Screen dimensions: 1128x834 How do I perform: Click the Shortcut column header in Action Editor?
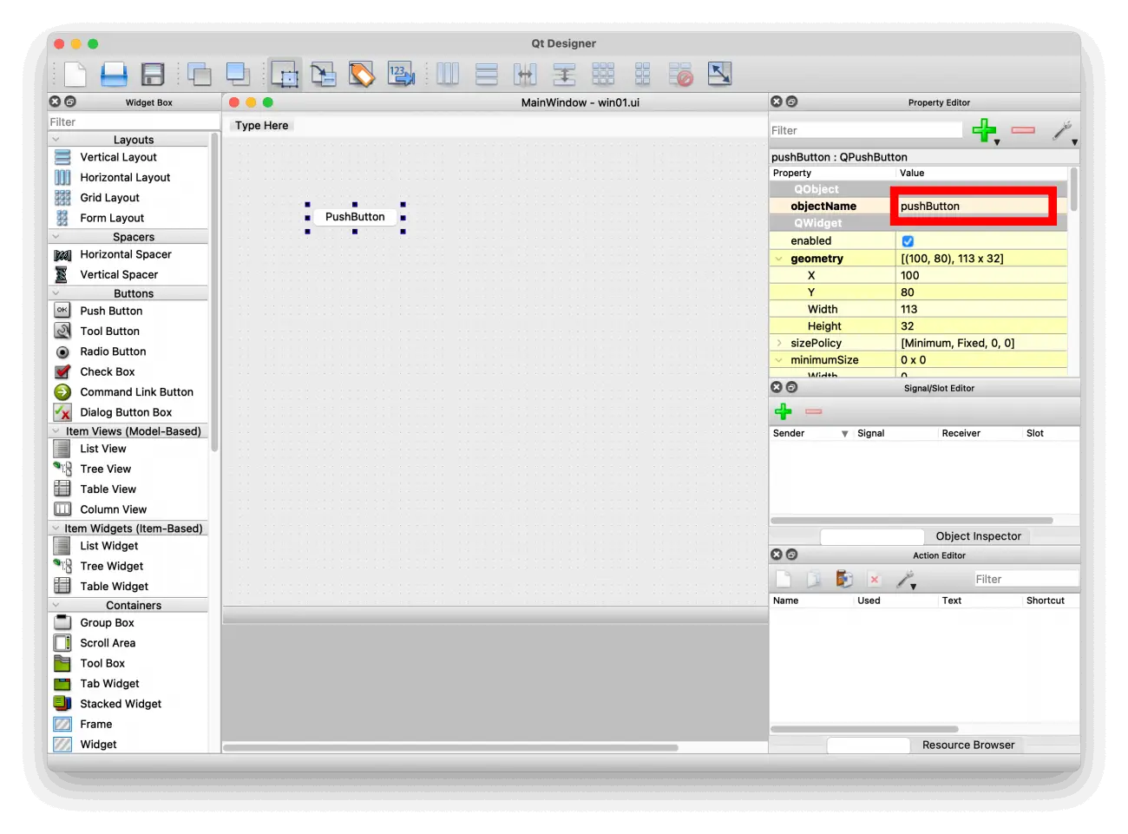tap(1050, 601)
